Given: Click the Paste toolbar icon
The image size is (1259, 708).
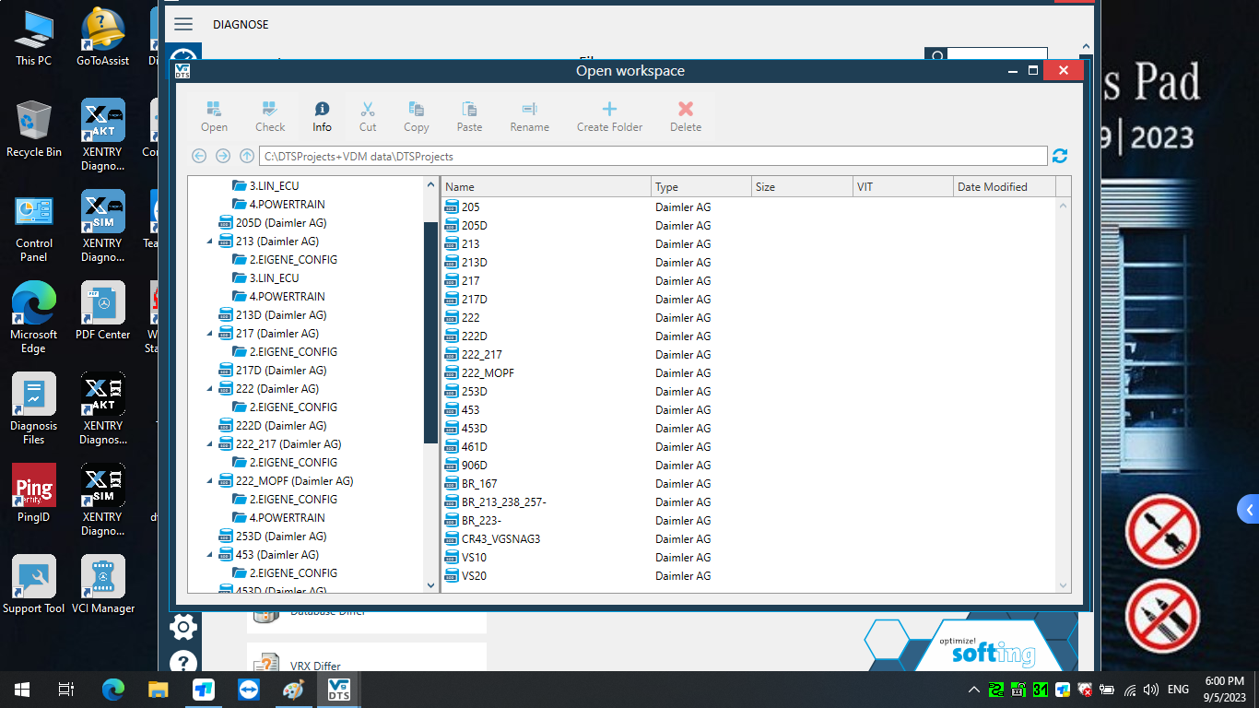Looking at the screenshot, I should tap(468, 114).
